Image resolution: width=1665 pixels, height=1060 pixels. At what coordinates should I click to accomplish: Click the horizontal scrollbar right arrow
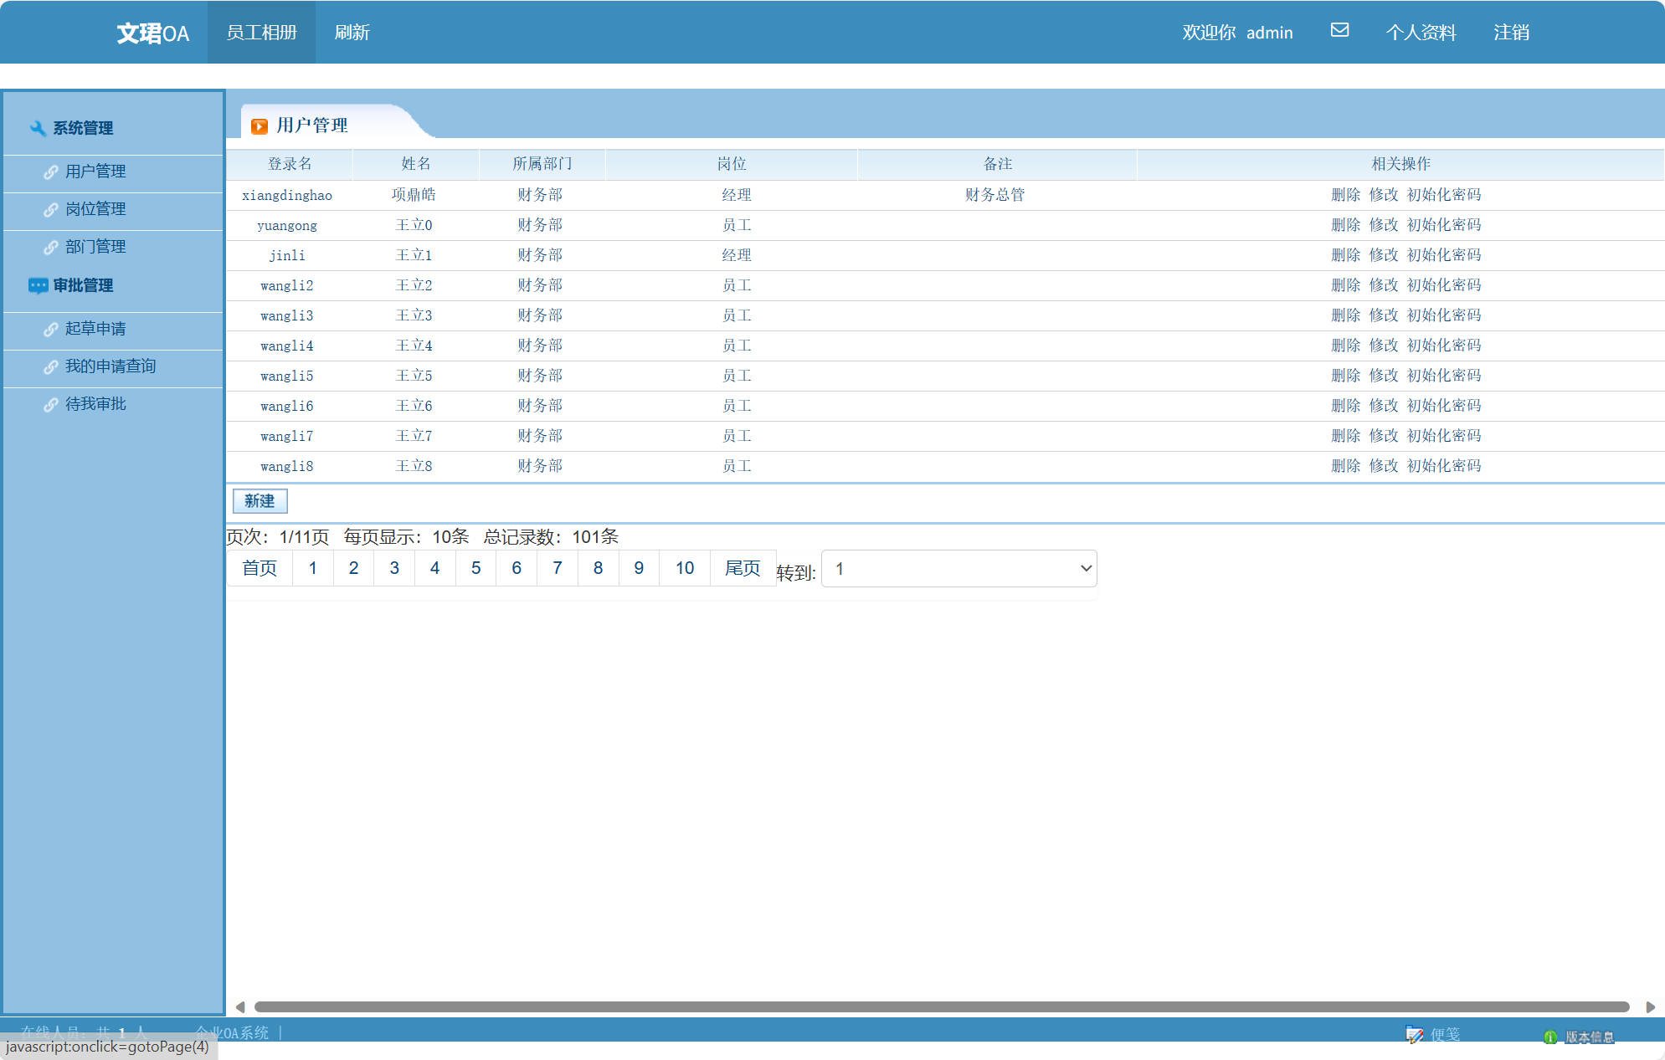point(1650,1006)
